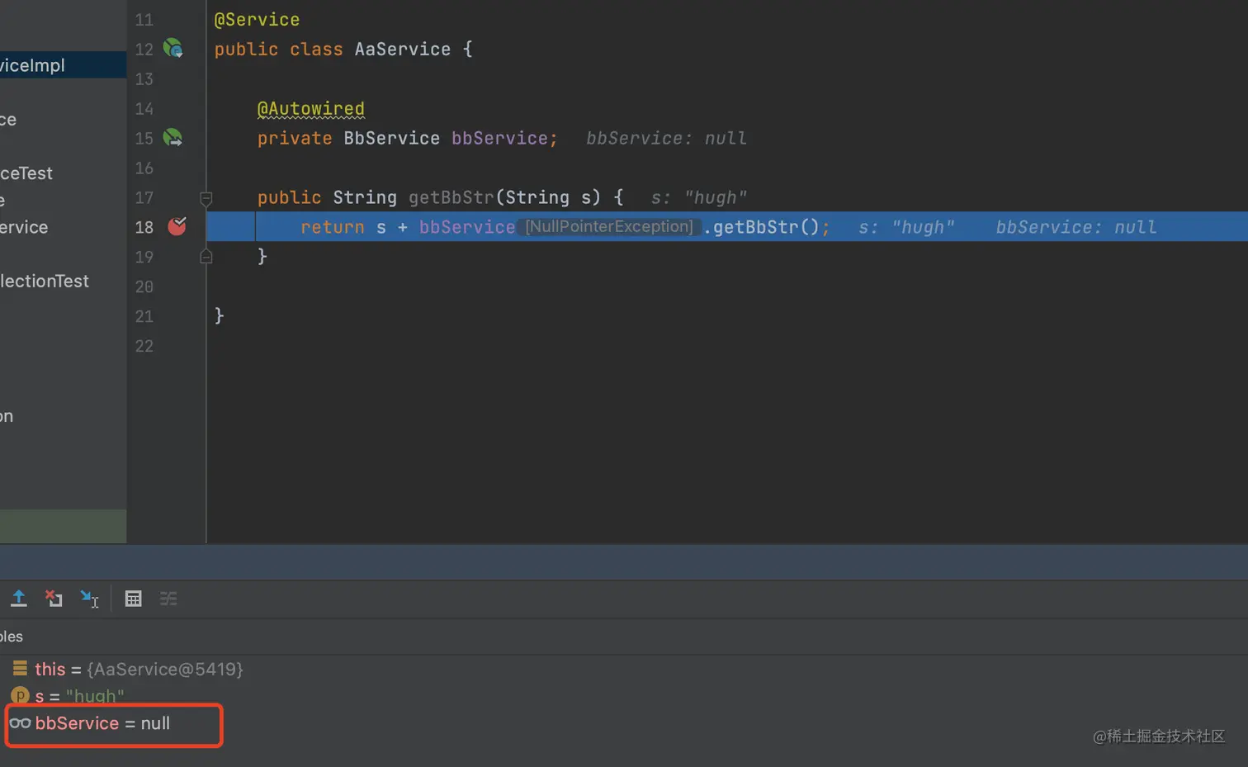The image size is (1248, 767).
Task: Click the BbService type on line 15
Action: pos(391,138)
